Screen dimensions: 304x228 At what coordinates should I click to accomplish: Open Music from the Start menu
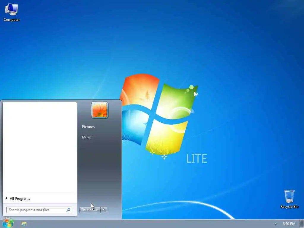coord(86,137)
